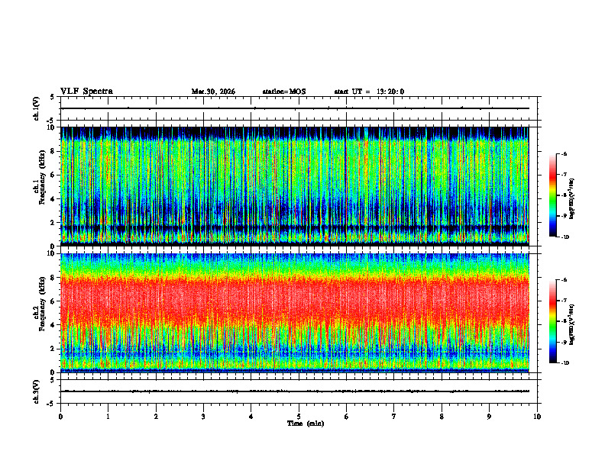Select the date text "Mar.30, 2026"
605x467 pixels.
213,92
